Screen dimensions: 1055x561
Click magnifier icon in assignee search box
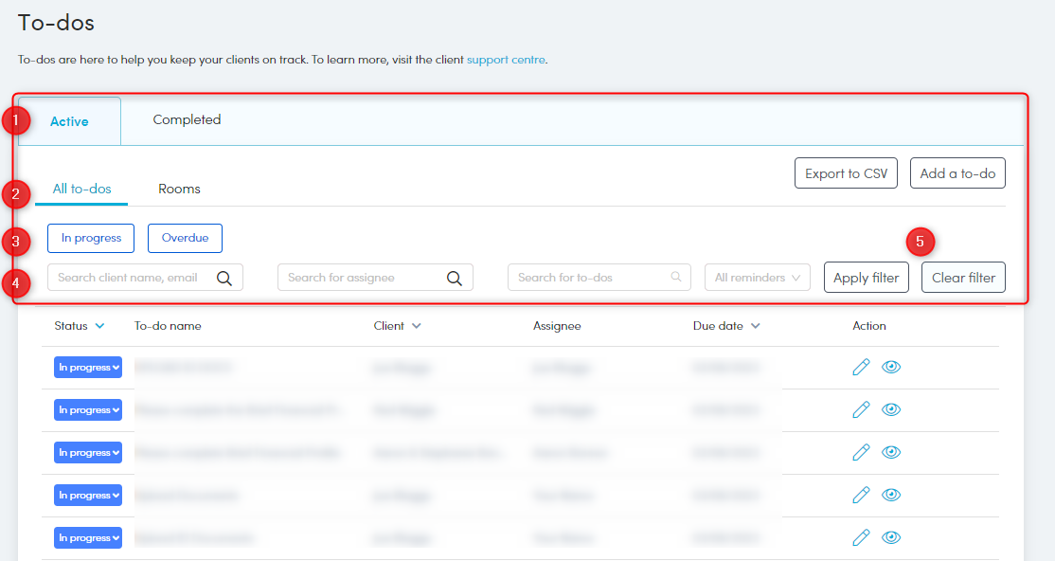[455, 278]
